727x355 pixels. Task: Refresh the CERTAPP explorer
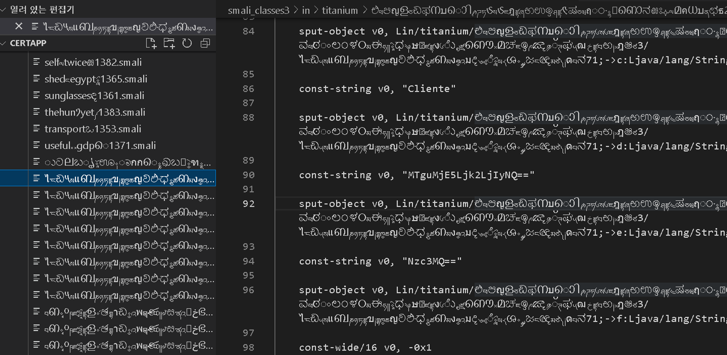tap(187, 43)
